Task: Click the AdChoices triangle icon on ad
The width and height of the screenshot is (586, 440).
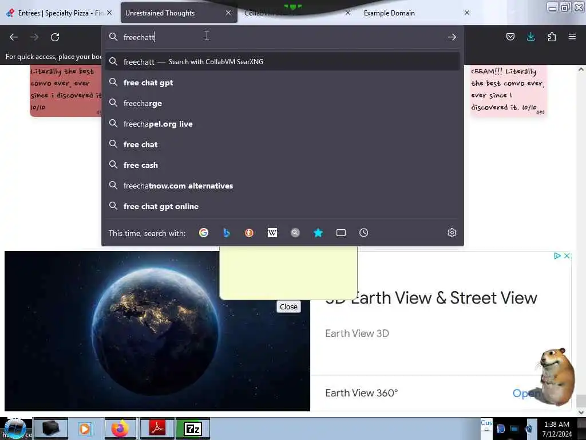Action: click(x=557, y=256)
